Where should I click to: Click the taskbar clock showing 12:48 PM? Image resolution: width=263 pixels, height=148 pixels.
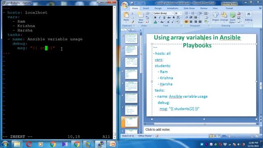(253, 144)
